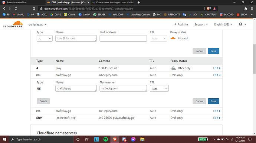Image resolution: width=256 pixels, height=143 pixels.
Task: Click the Cloudflare logo
Action: (13, 24)
